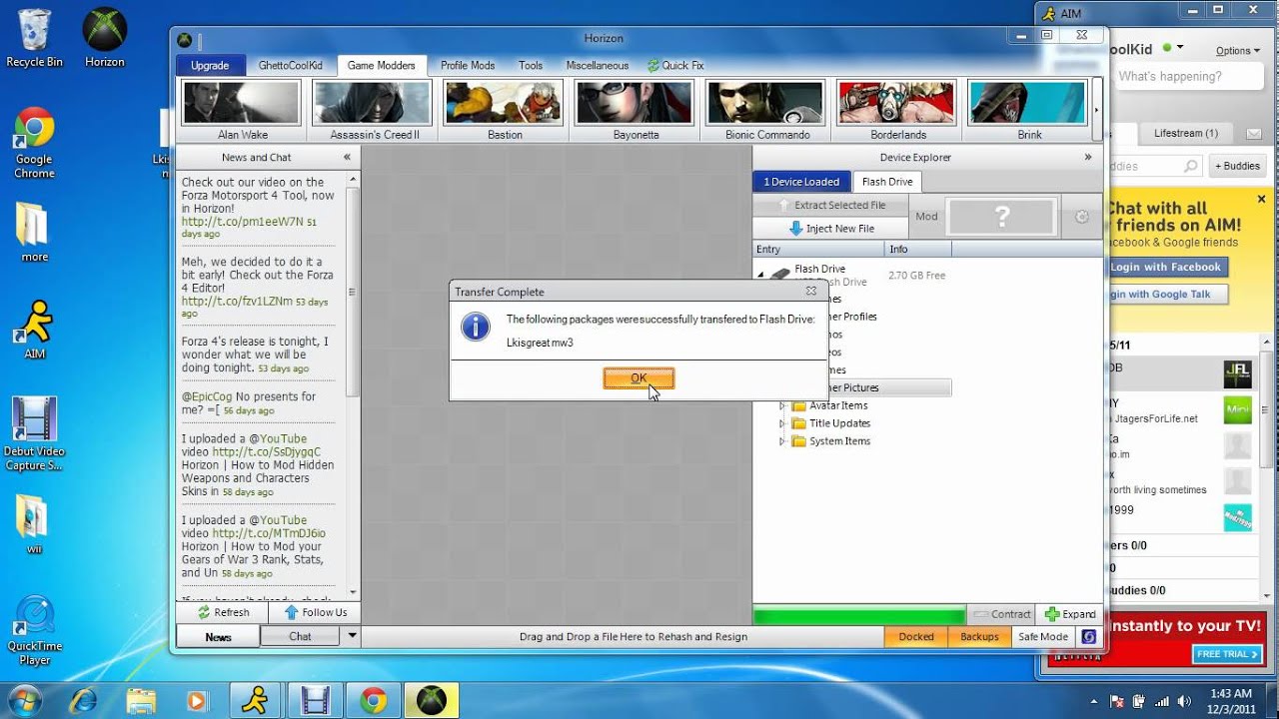The width and height of the screenshot is (1279, 719).
Task: Expand the System Items folder arrow
Action: (782, 441)
